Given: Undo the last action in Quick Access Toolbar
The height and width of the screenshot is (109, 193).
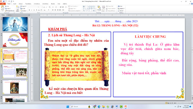Looking at the screenshot, I should click(6, 1).
